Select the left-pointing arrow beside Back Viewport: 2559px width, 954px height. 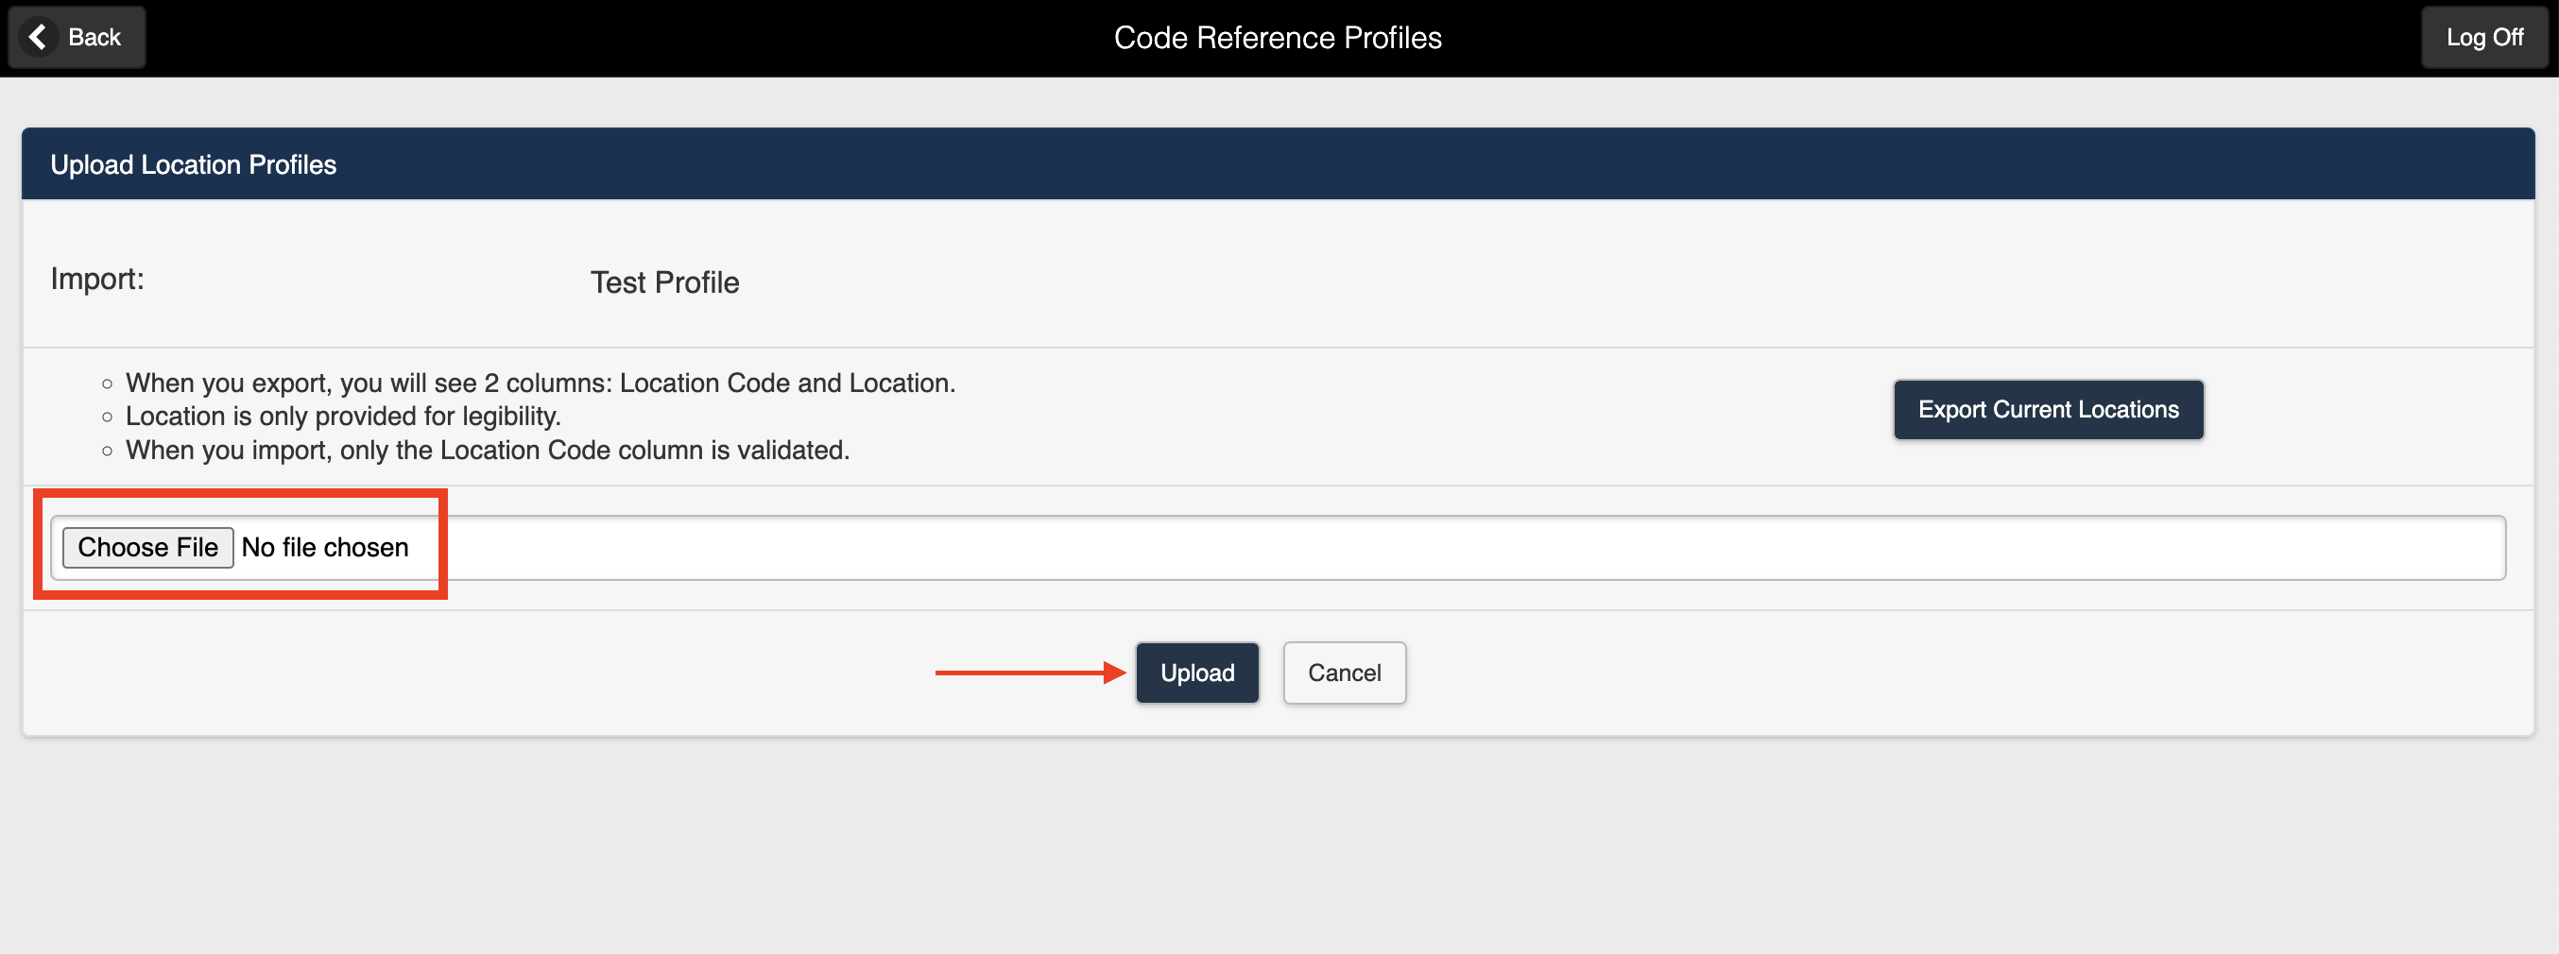click(38, 37)
